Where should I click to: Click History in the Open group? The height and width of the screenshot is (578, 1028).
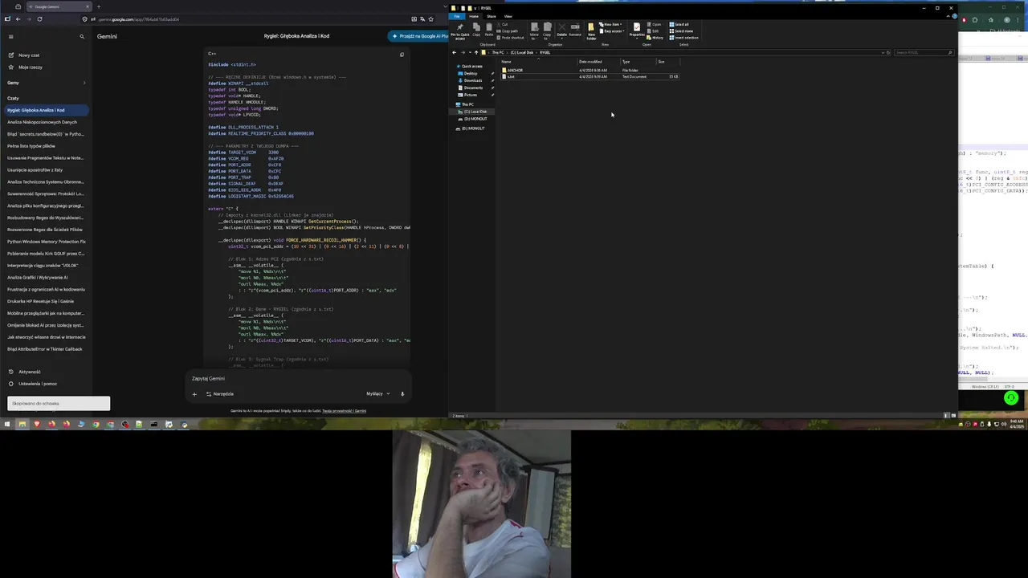point(653,38)
